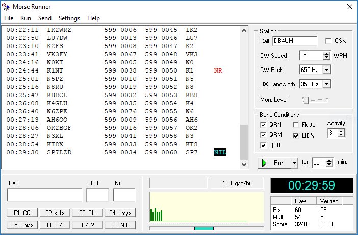This screenshot has height=235, width=358.
Task: Click the Verified score value 2800
Action: click(326, 224)
